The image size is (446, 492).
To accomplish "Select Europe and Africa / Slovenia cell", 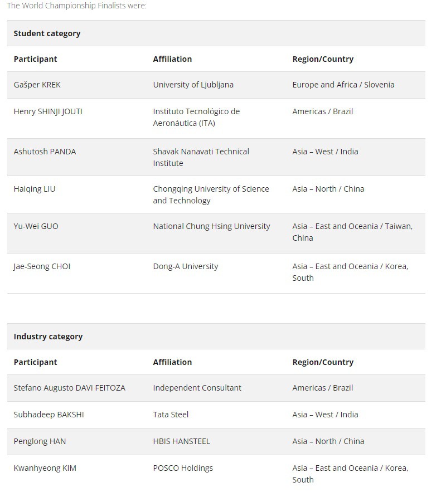I will (x=343, y=85).
